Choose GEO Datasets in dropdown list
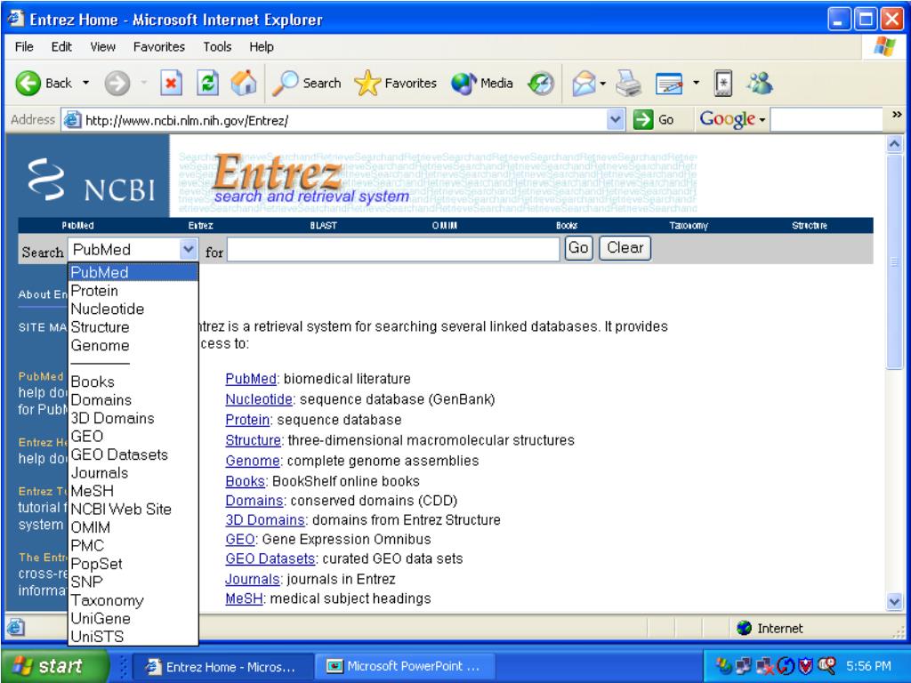The height and width of the screenshot is (683, 911). click(x=133, y=454)
